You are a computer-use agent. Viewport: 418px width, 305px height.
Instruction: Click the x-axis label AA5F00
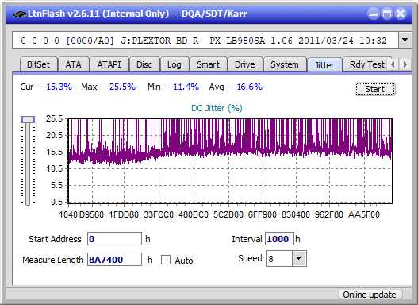tap(364, 214)
